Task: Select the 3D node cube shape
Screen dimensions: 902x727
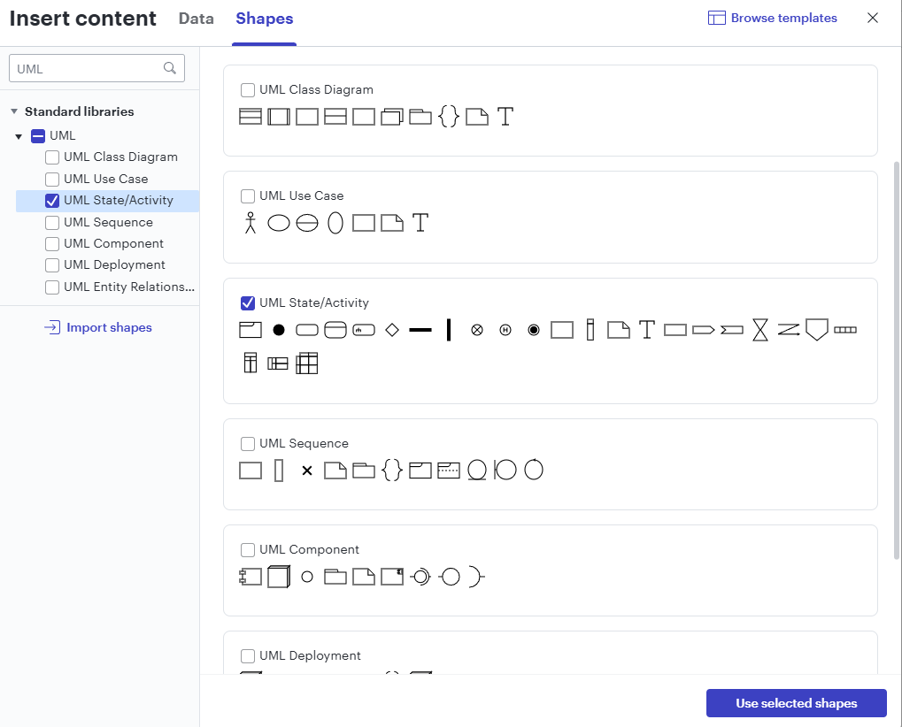Action: pyautogui.click(x=279, y=577)
